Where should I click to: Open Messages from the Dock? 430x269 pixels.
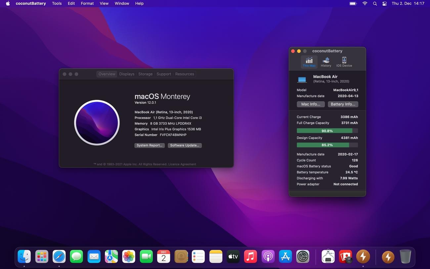click(76, 256)
